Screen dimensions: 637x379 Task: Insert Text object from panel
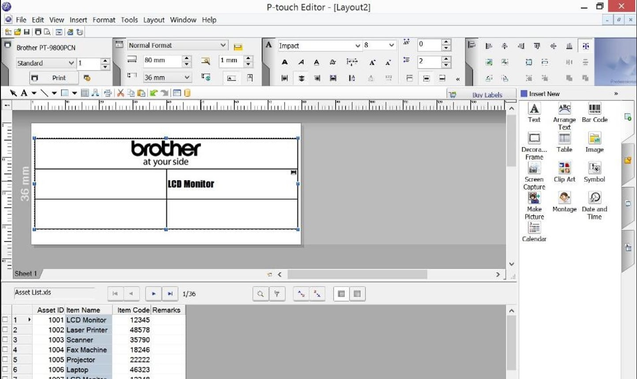coord(534,113)
